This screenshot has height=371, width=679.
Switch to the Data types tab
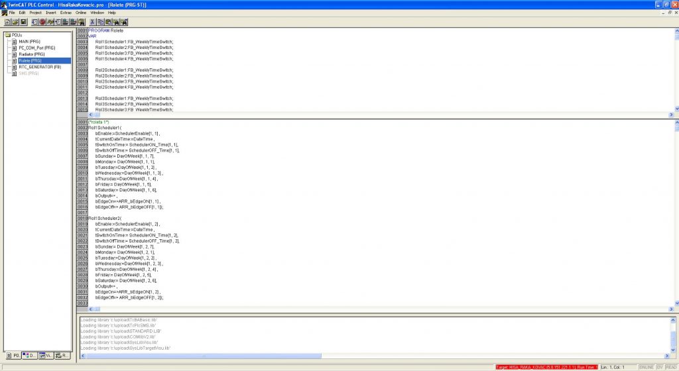30,356
